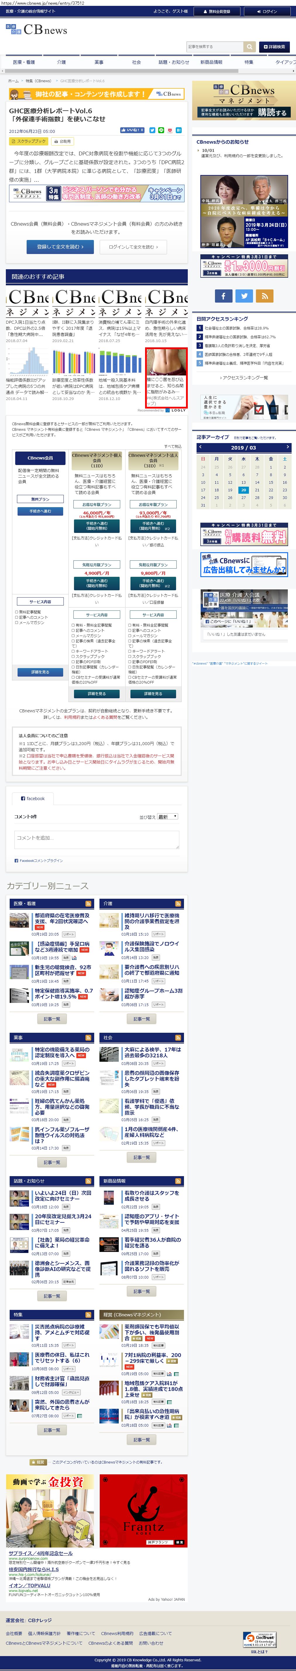Click RSS icon in 介護 category header
The image size is (296, 1671).
(178, 904)
